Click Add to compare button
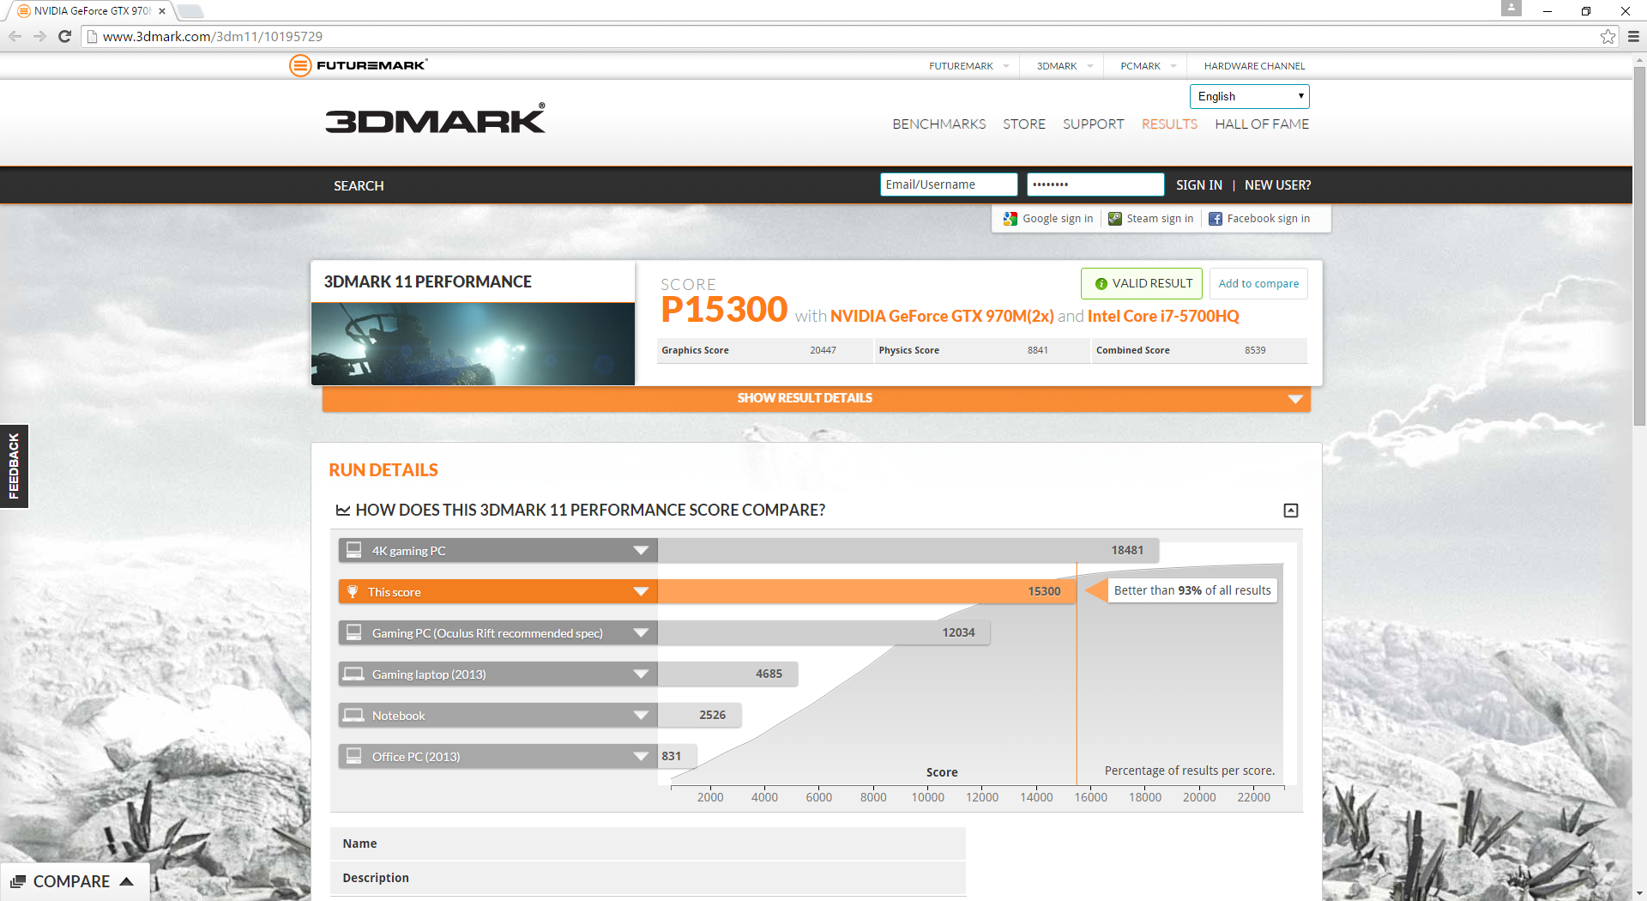Screen dimensions: 1647x901 click(x=1258, y=284)
